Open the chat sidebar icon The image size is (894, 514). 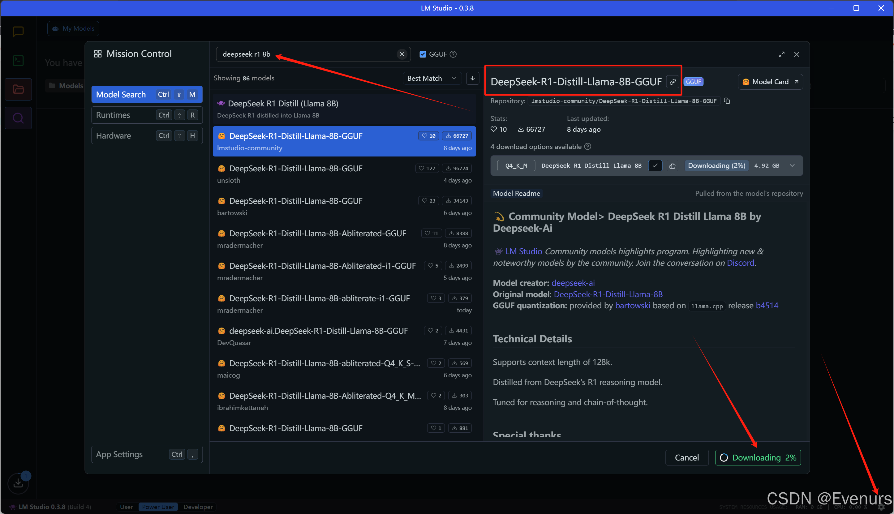point(18,32)
